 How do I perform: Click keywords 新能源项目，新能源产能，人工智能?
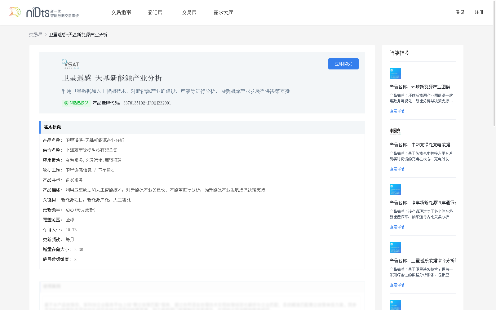[x=96, y=200]
